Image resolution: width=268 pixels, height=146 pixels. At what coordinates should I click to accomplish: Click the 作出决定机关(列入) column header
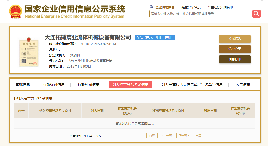pos(127,111)
